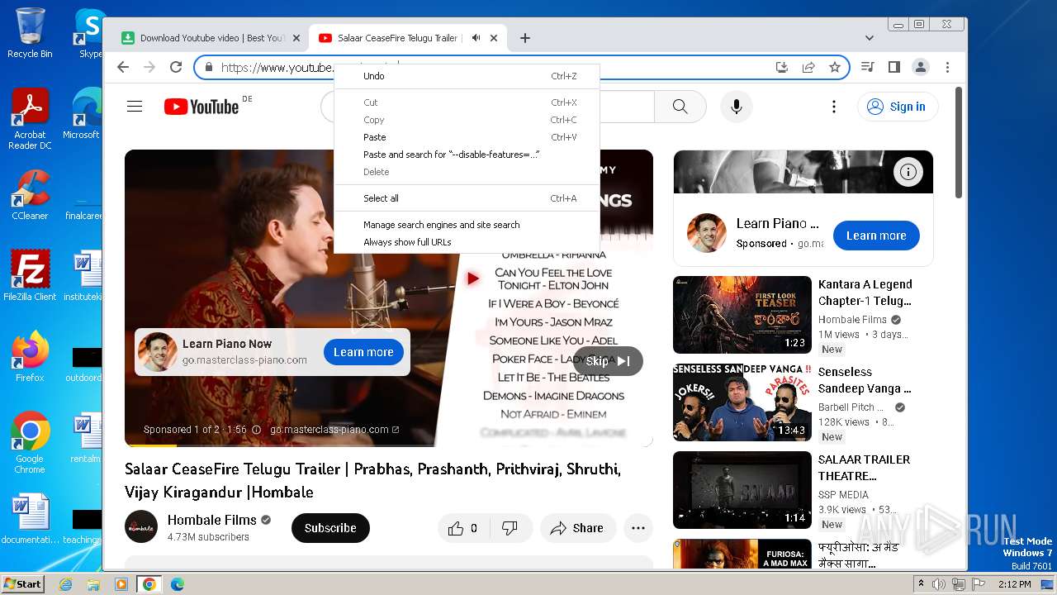
Task: Click Hombale Films channel avatar
Action: pyautogui.click(x=141, y=526)
